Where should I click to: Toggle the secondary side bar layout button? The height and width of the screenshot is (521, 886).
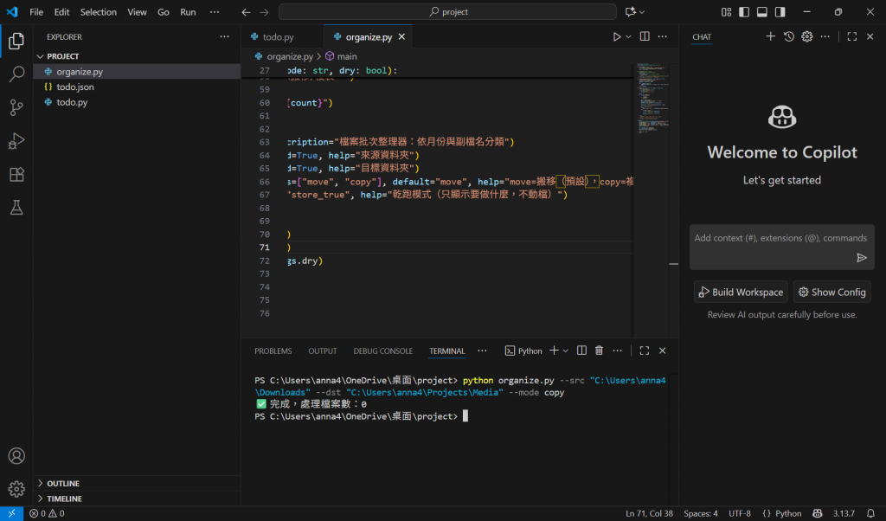tap(780, 12)
